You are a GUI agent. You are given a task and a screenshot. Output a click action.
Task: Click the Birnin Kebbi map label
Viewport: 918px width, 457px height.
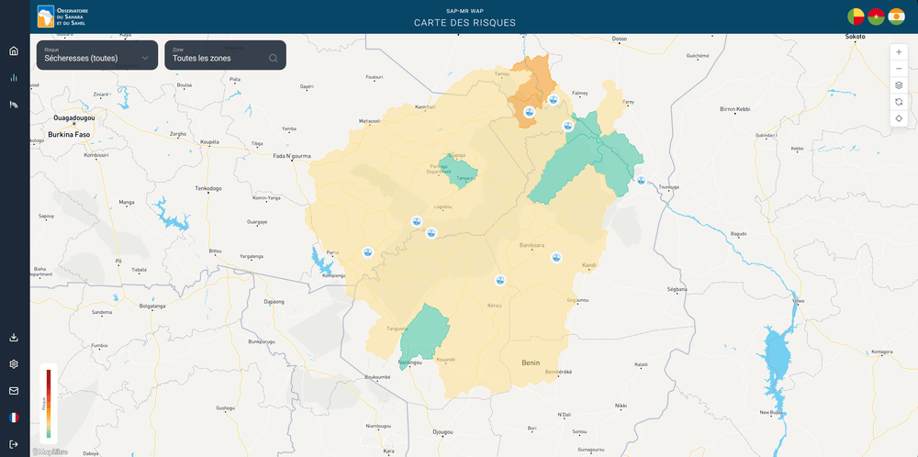734,109
